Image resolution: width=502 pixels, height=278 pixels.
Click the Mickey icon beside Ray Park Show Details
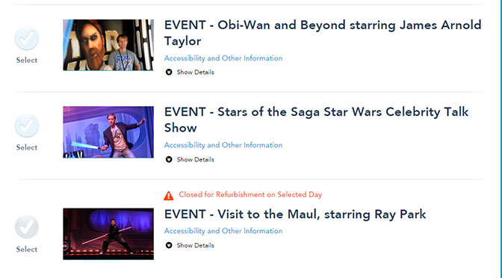[x=169, y=245]
